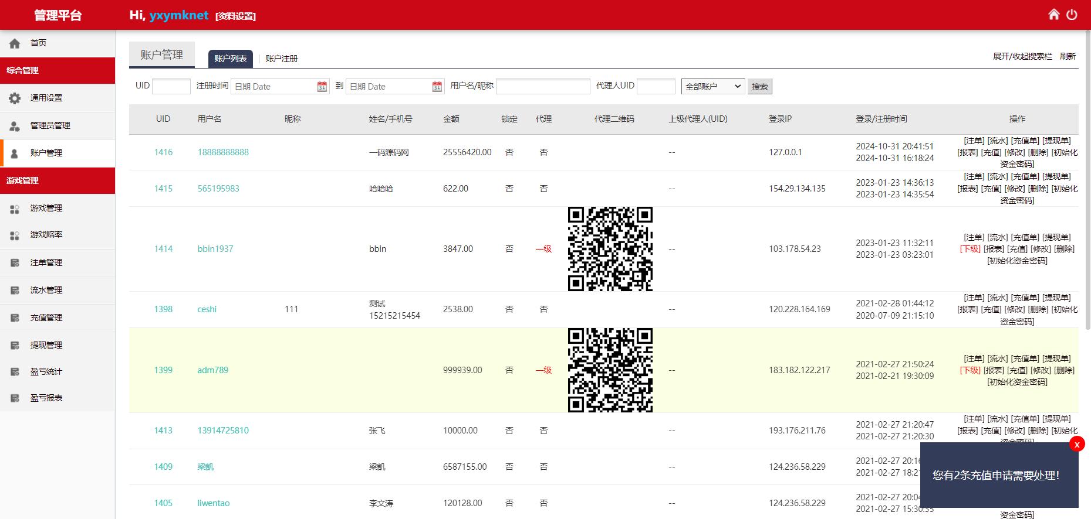Click the 刷新 refresh link
This screenshot has height=519, width=1091.
[1068, 56]
